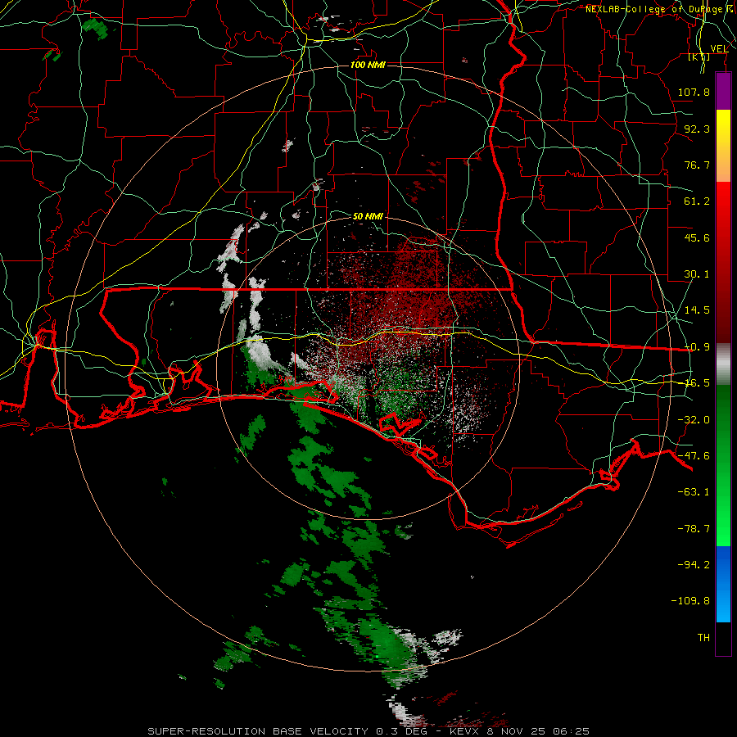737x737 pixels.
Task: Click the 76.7 velocity scale value
Action: (x=697, y=165)
